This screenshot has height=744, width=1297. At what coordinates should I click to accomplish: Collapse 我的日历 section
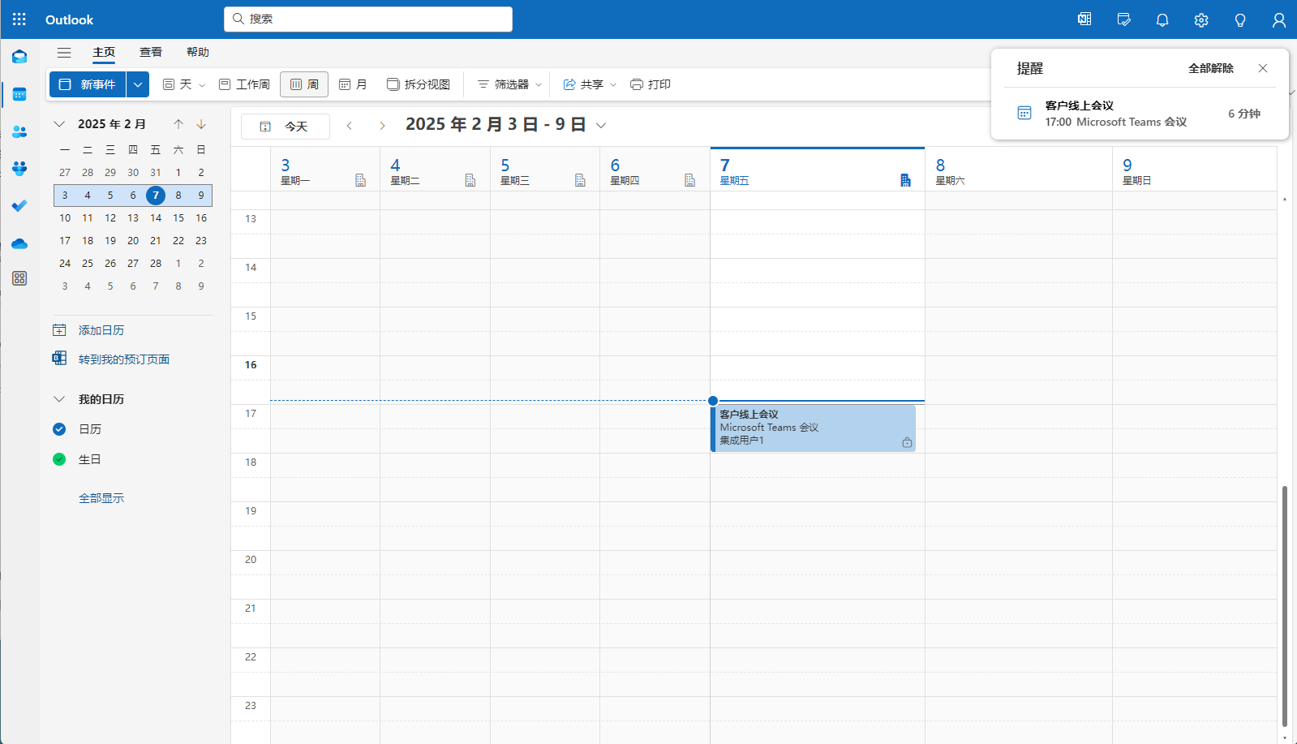pos(59,399)
